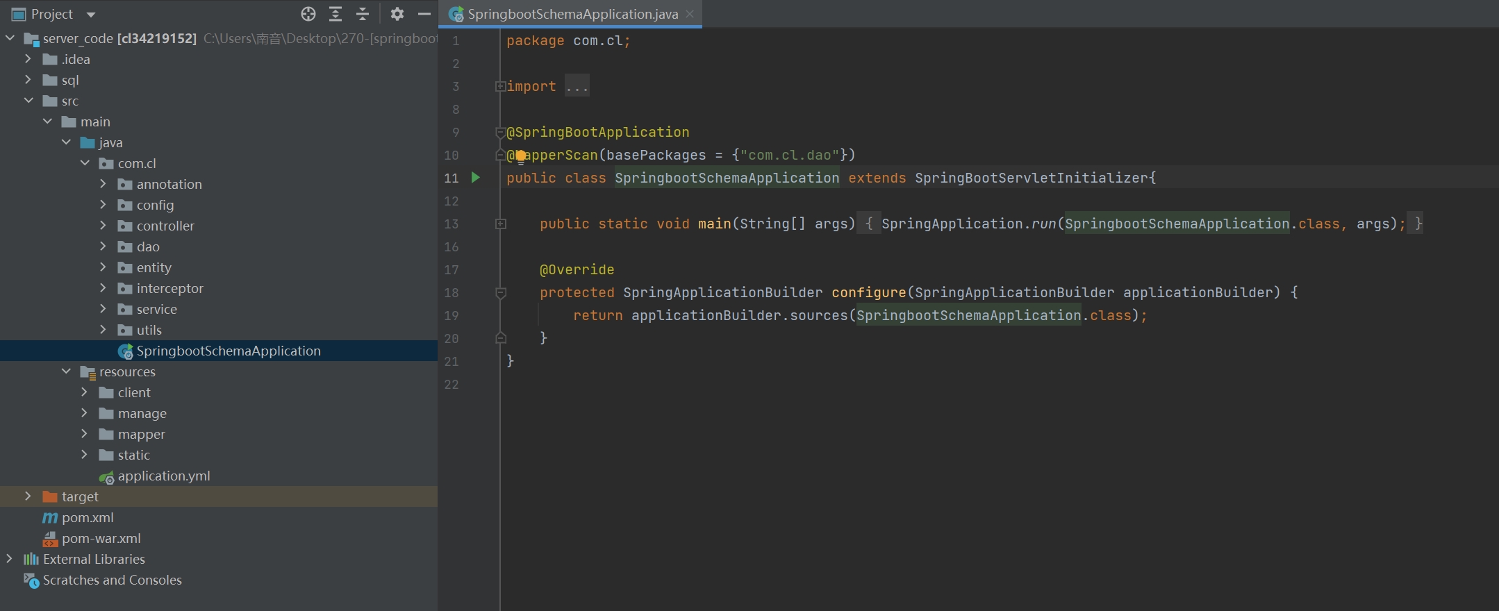This screenshot has width=1499, height=611.
Task: Click the Expand All icon in Project toolbar
Action: click(x=336, y=14)
